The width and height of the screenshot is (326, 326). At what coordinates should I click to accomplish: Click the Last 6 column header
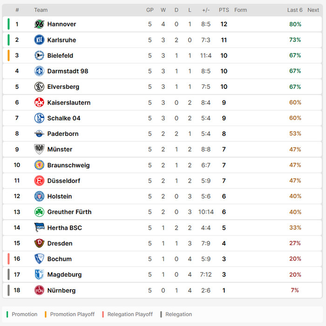[295, 10]
